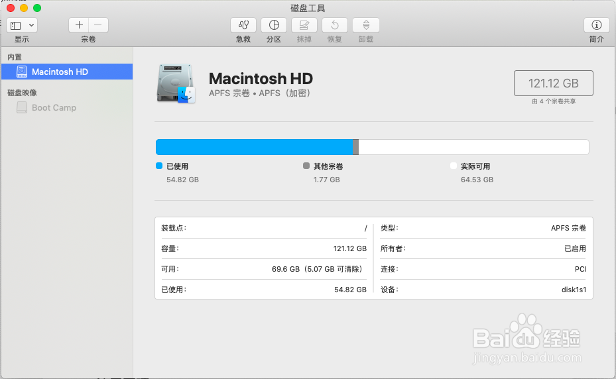Click the white 实际可用 legend swatch
616x379 pixels.
pyautogui.click(x=454, y=166)
